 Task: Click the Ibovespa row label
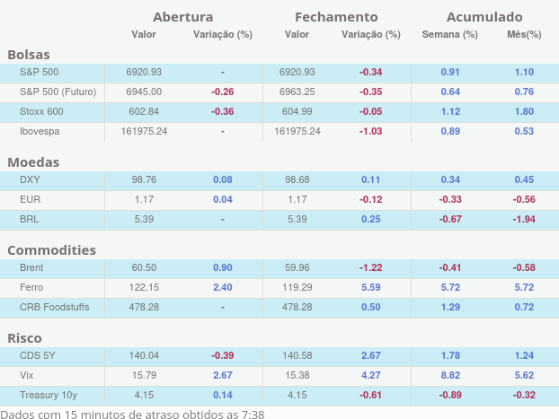click(x=40, y=131)
